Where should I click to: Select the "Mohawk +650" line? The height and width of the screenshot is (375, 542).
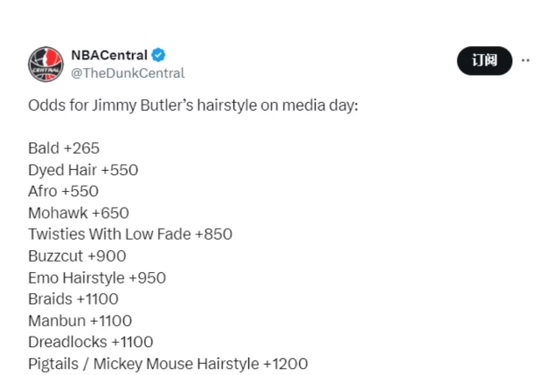(x=78, y=213)
